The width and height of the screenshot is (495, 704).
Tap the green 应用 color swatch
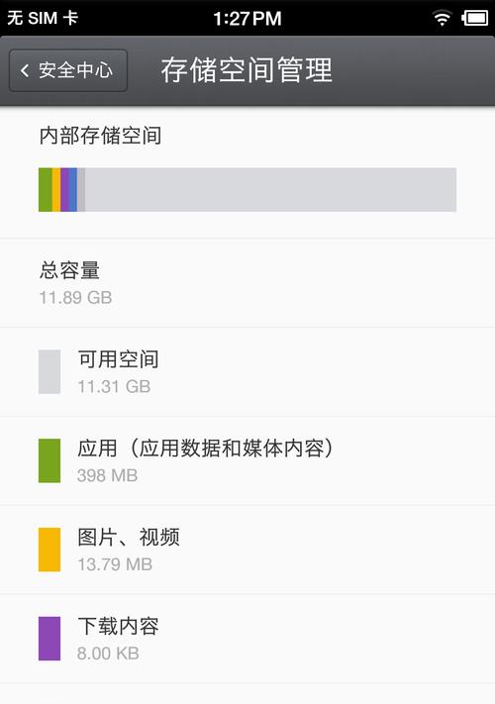(x=49, y=460)
